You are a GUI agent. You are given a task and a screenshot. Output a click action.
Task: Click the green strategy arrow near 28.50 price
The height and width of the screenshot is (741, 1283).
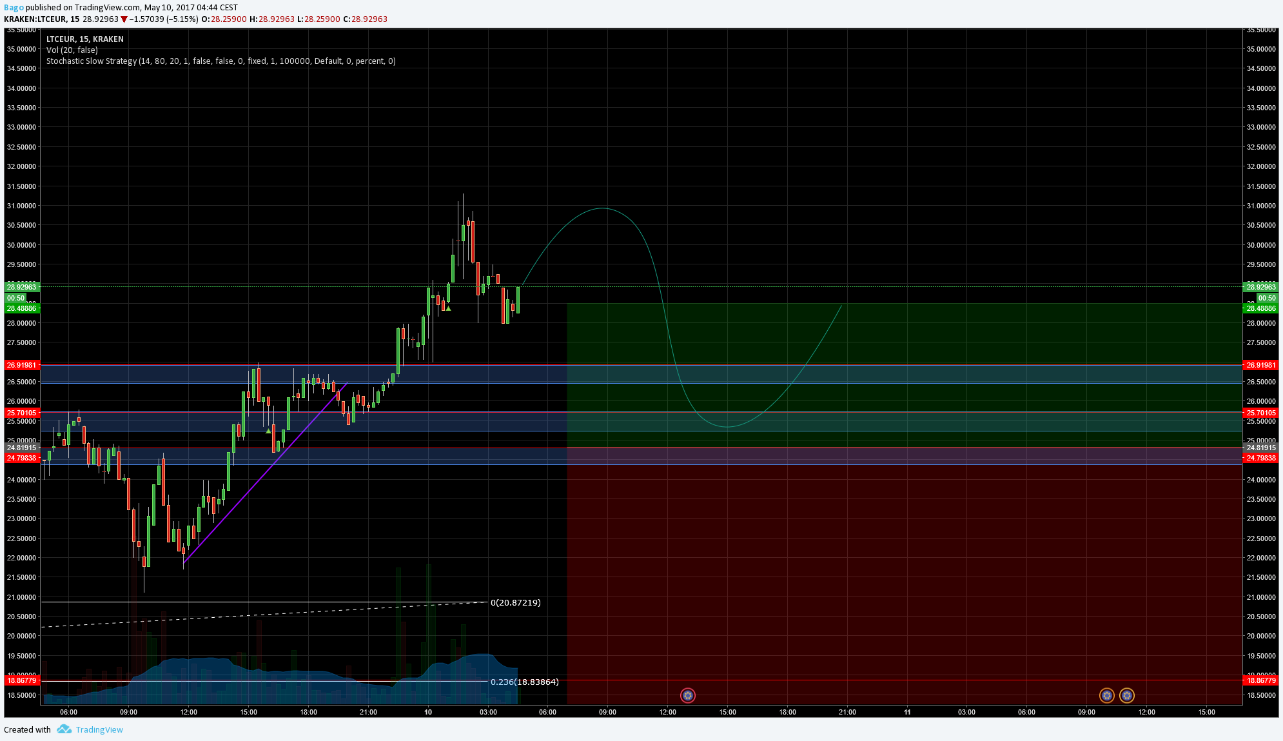[448, 309]
